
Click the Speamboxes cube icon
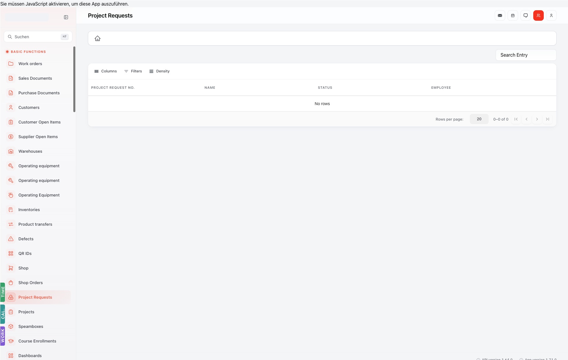pos(11,326)
